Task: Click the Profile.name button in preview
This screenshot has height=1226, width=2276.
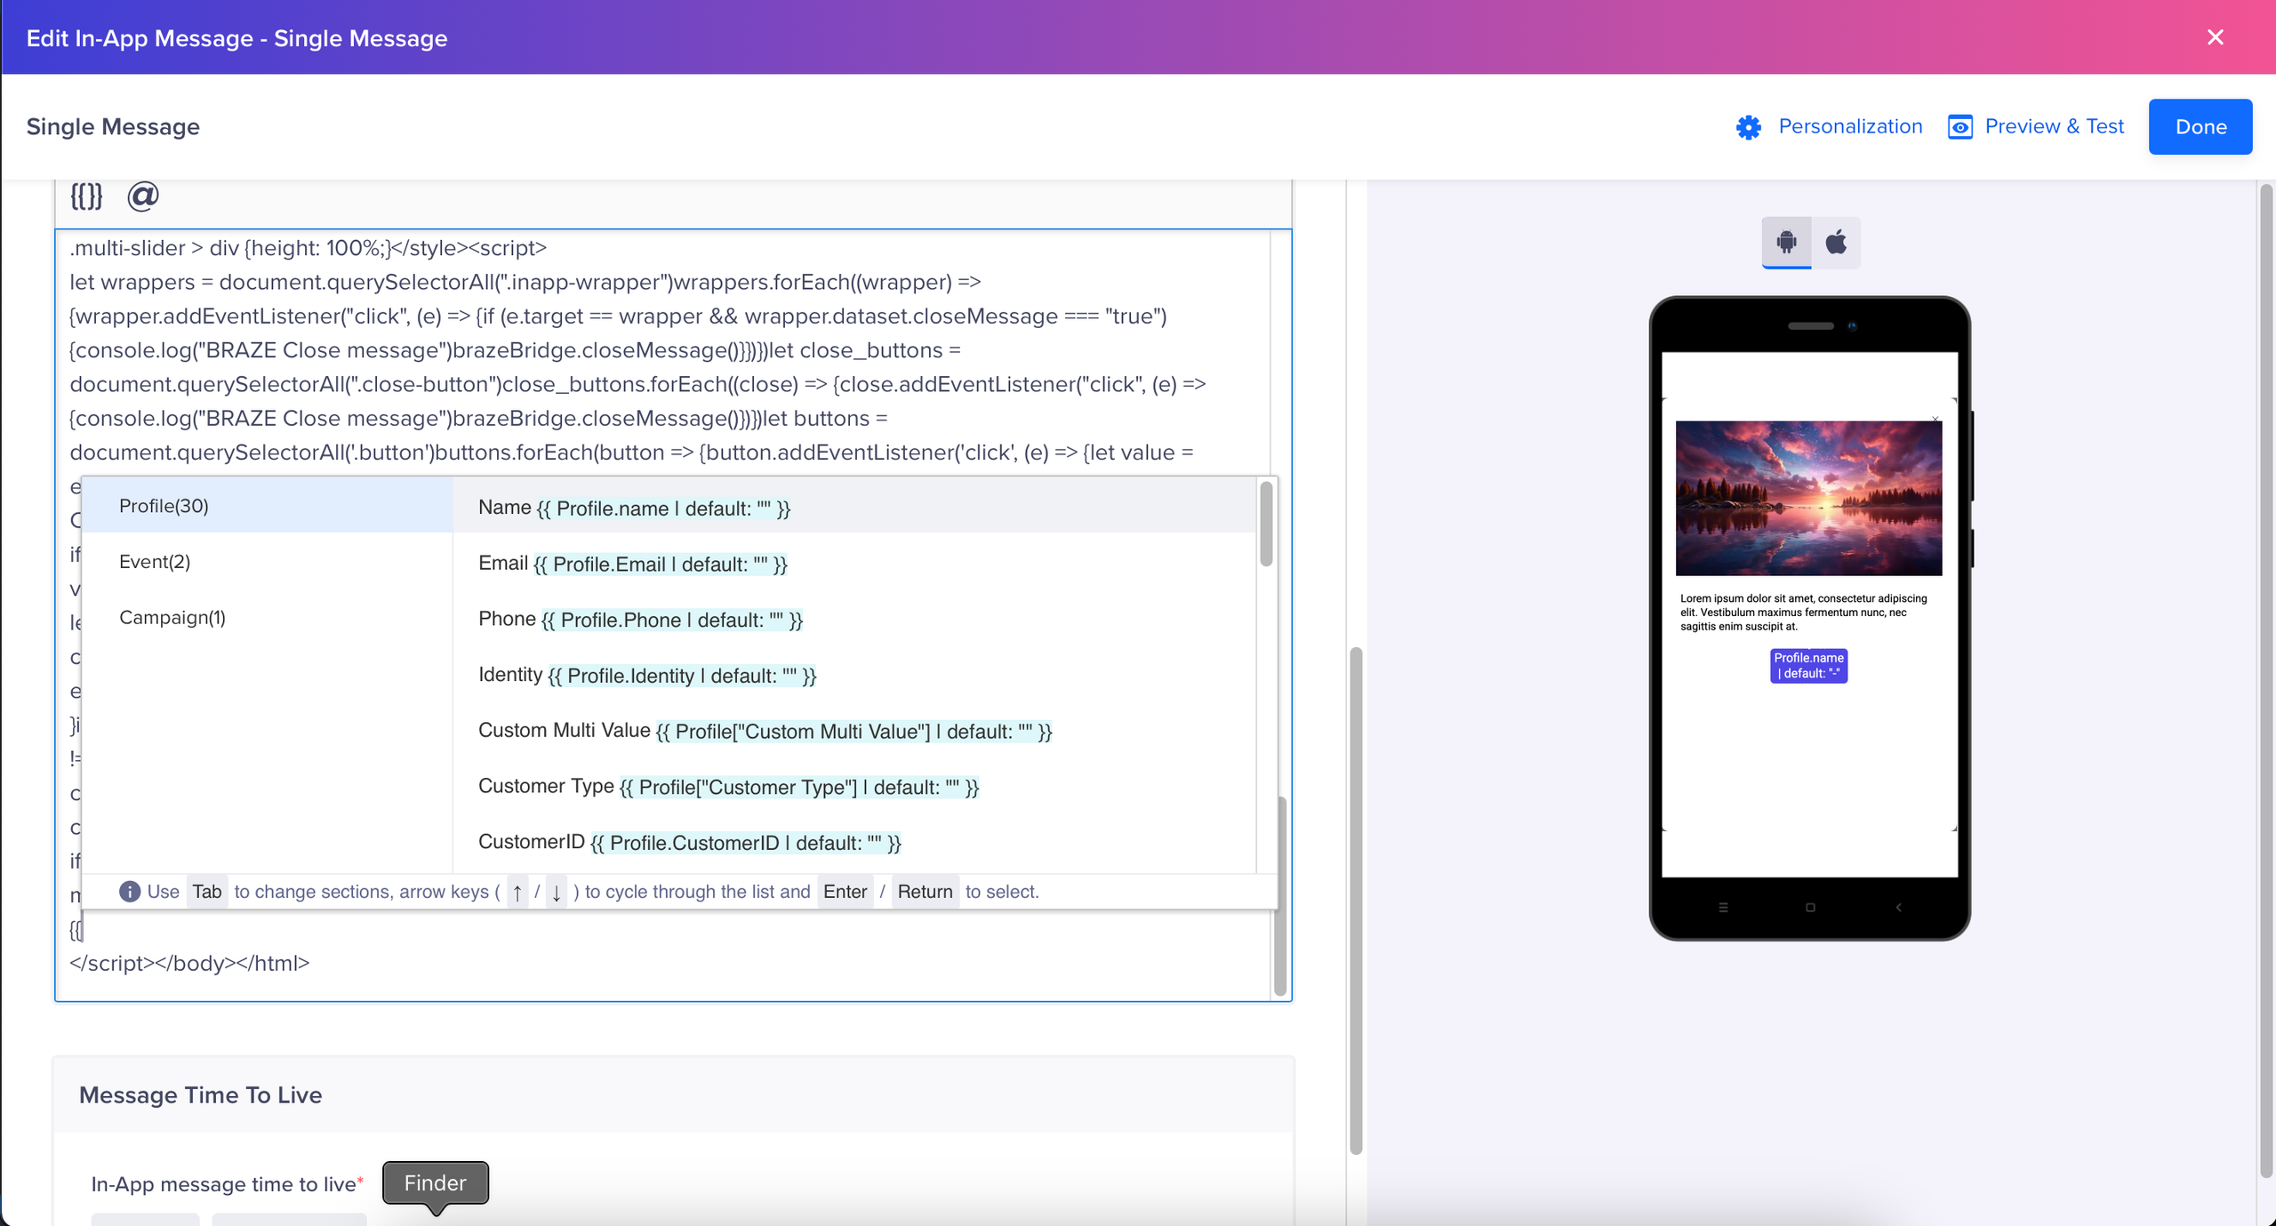Action: (x=1808, y=666)
